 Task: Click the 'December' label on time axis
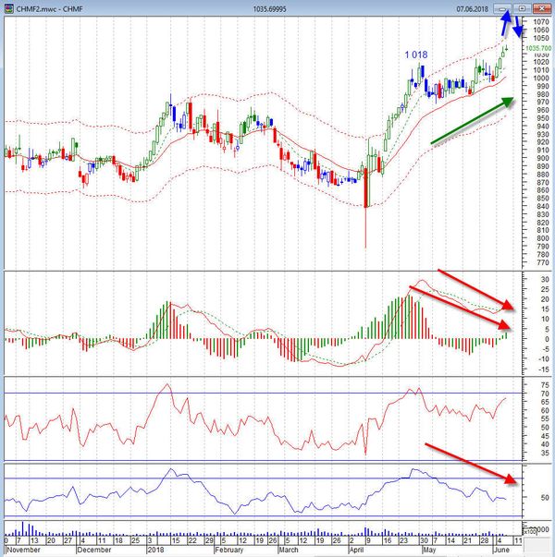94,550
